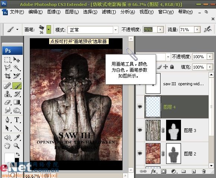Select the Gradient tool
216x178 pixels.
pyautogui.click(x=17, y=102)
